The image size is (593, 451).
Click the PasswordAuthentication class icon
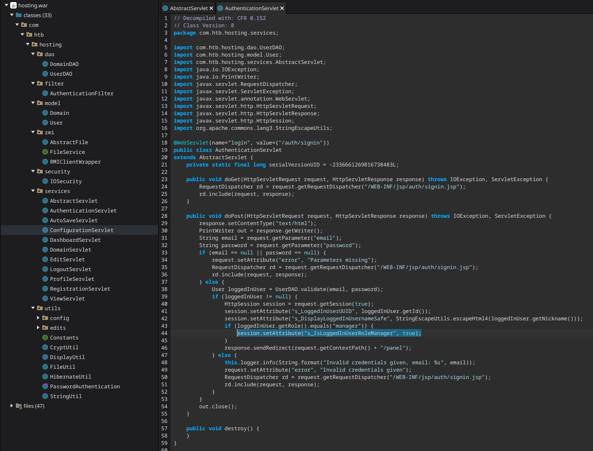45,386
